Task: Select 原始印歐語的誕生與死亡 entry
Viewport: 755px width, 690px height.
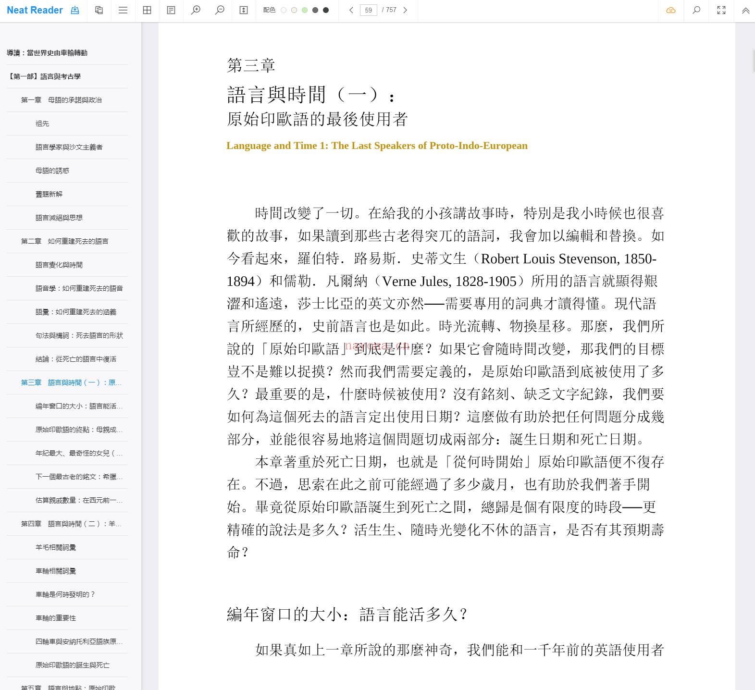Action: pyautogui.click(x=73, y=665)
